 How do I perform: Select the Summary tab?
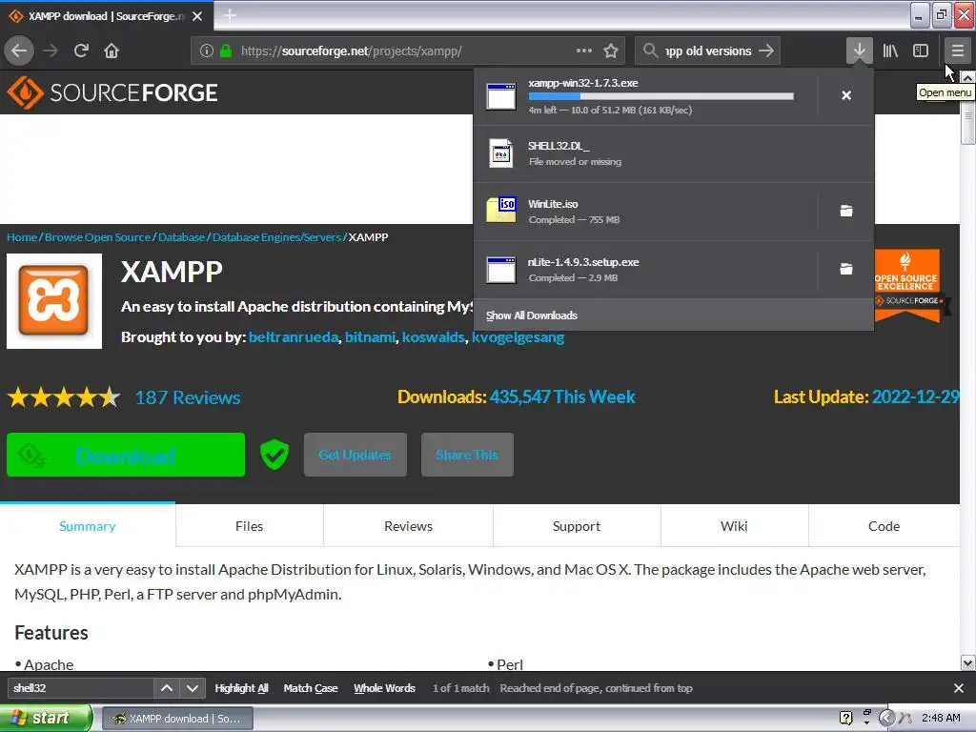(88, 526)
